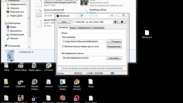
Task: Select Яндекс.Диск in Explorer sidebar
Action: point(15,15)
